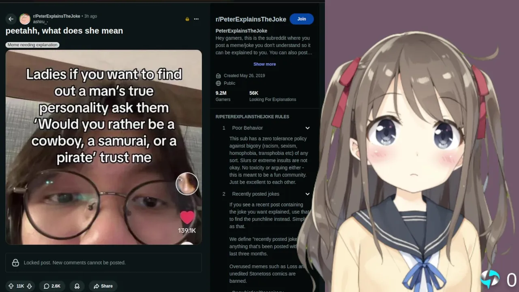Open the 2.6K comments
The image size is (519, 292).
(x=52, y=286)
